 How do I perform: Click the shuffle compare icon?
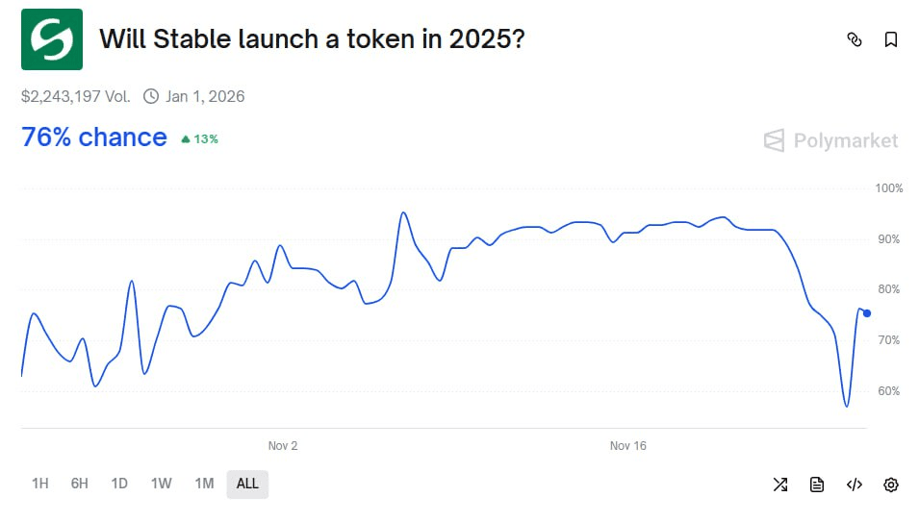coord(780,485)
